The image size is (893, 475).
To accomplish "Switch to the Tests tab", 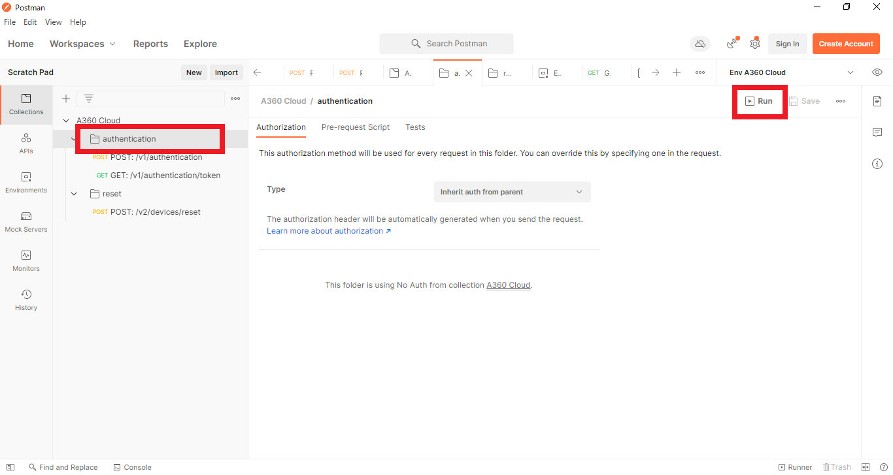I will click(415, 127).
